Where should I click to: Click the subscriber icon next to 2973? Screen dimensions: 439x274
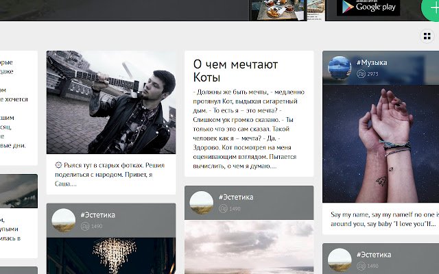(x=361, y=74)
